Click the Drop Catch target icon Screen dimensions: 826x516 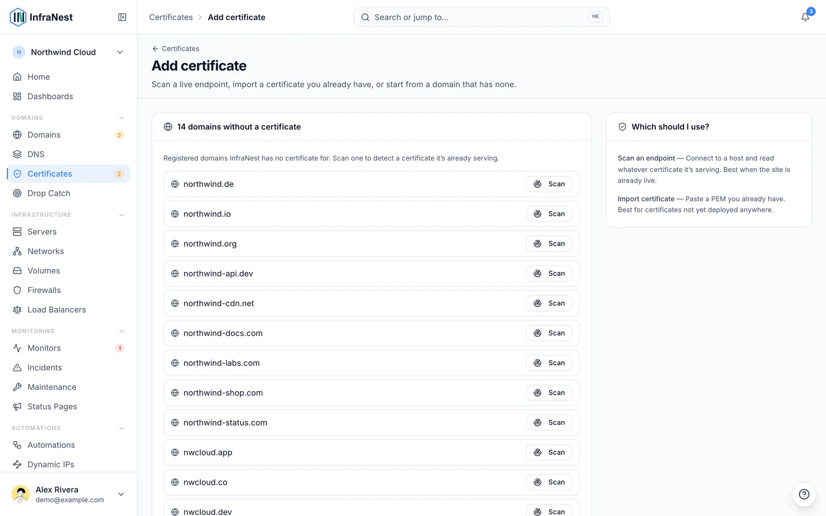pyautogui.click(x=17, y=193)
